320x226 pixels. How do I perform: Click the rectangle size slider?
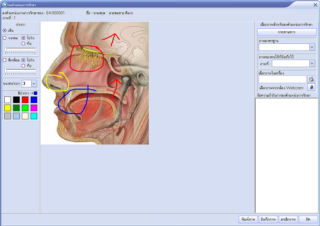(20, 71)
